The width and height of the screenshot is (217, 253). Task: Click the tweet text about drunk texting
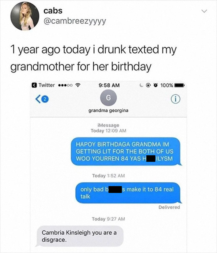(x=94, y=58)
